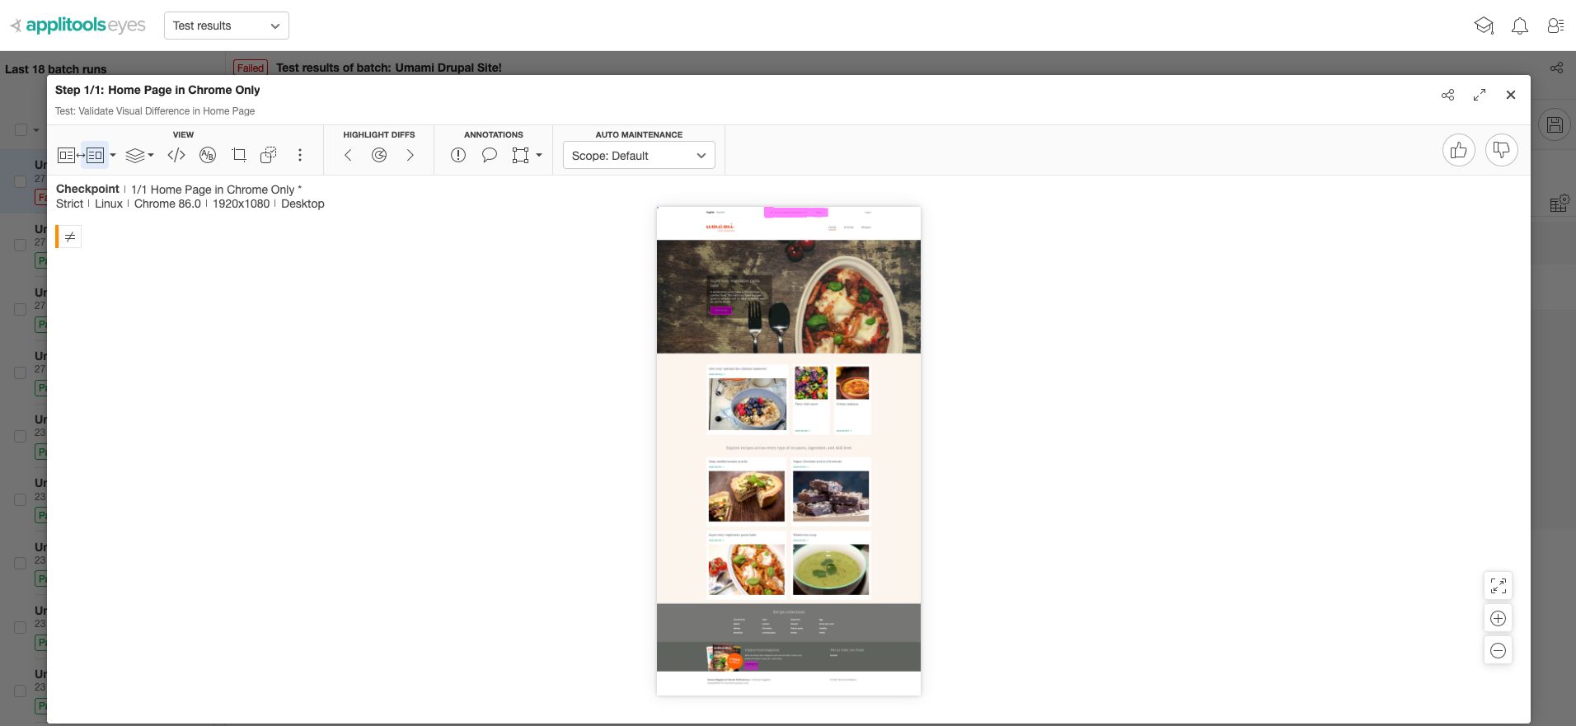Reject the step with thumbs down
The image size is (1576, 726).
pyautogui.click(x=1501, y=150)
